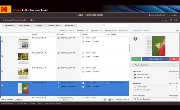Click Upload files... button
Screen dimensions: 180x110
(10, 25)
